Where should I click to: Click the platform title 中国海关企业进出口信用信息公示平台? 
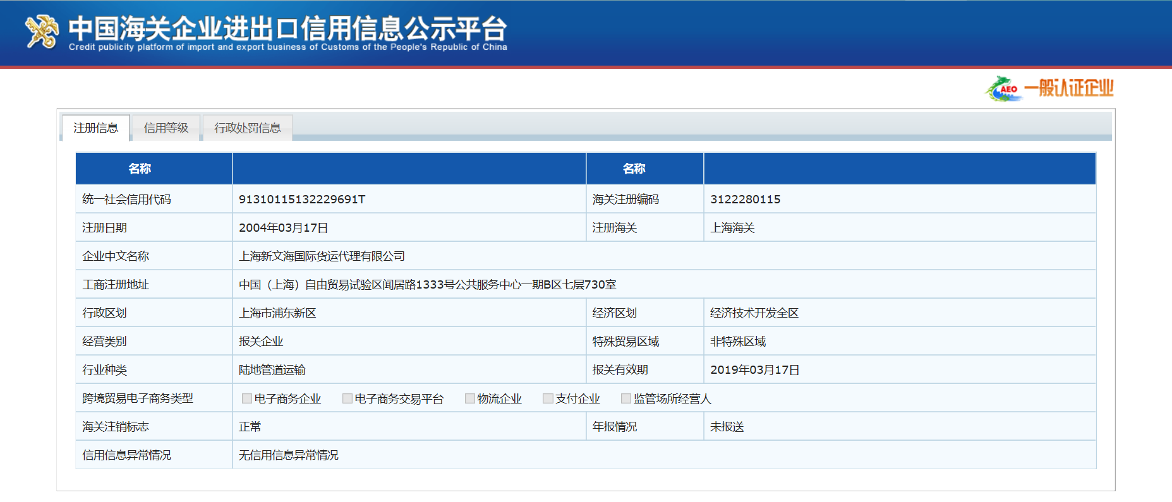tap(287, 28)
